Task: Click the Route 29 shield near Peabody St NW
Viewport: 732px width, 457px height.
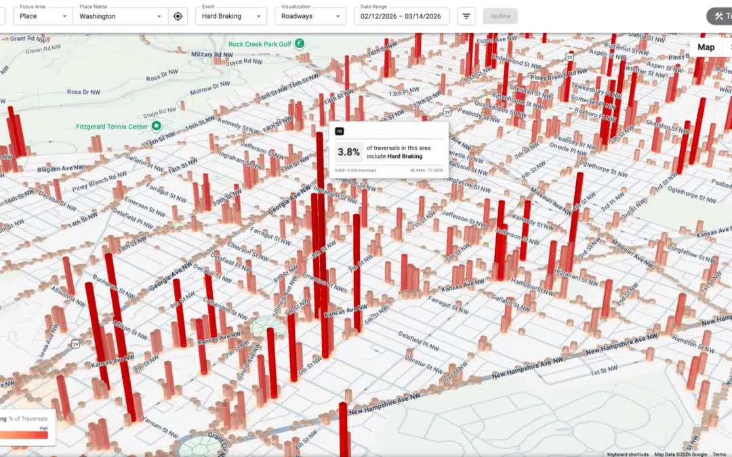Action: (447, 112)
